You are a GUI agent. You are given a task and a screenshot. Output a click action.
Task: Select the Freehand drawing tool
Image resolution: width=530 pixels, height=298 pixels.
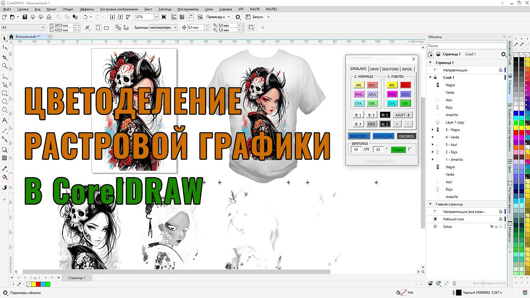pos(5,77)
